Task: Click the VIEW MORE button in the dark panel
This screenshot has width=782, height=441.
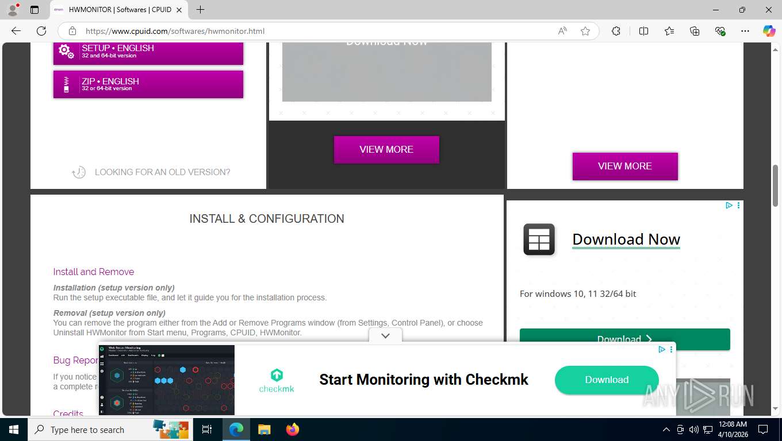Action: coord(386,149)
